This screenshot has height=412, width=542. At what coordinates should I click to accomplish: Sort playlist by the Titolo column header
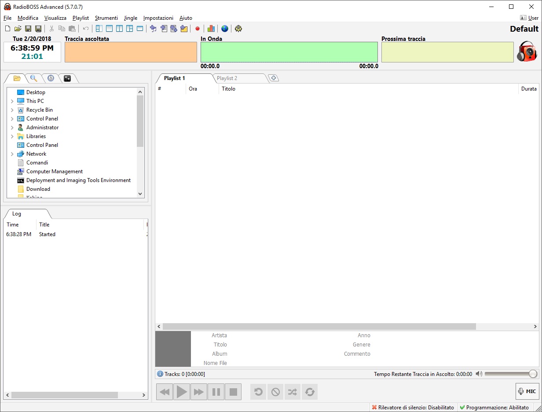click(x=369, y=89)
